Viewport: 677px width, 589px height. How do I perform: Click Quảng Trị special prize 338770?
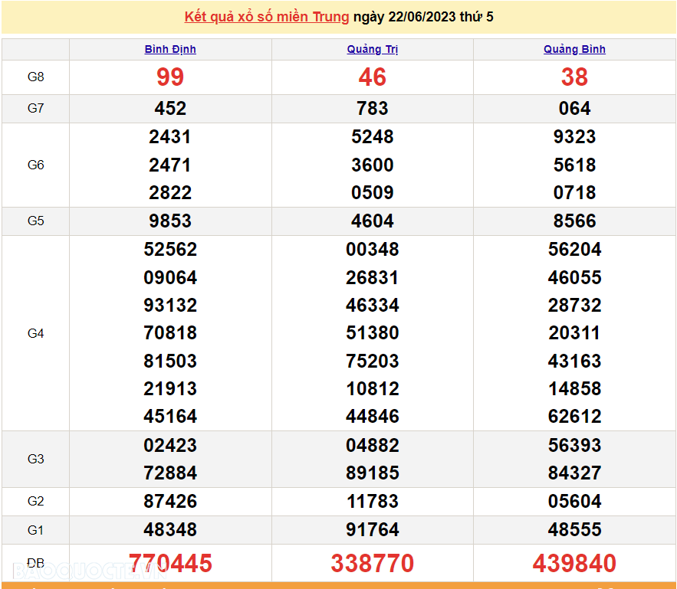point(372,564)
